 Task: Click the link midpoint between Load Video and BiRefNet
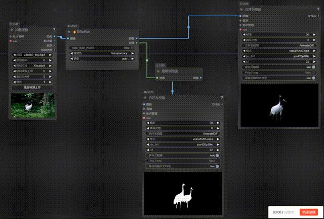[61, 37]
